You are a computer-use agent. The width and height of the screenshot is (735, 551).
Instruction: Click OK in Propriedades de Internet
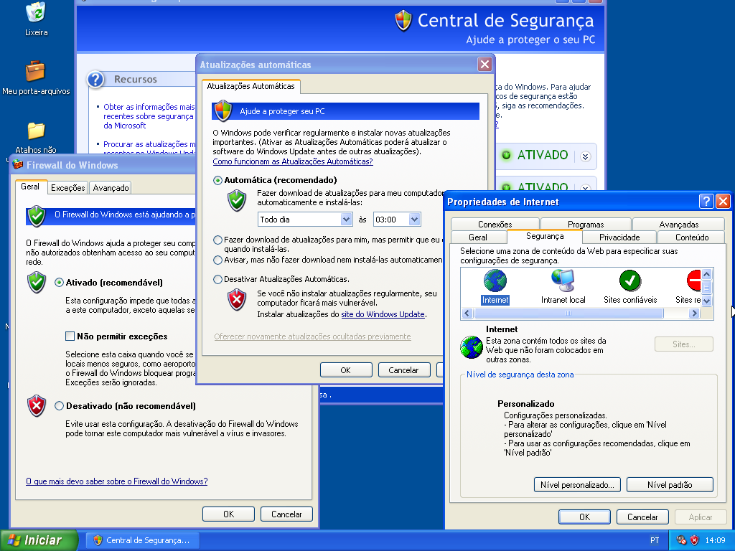(584, 517)
